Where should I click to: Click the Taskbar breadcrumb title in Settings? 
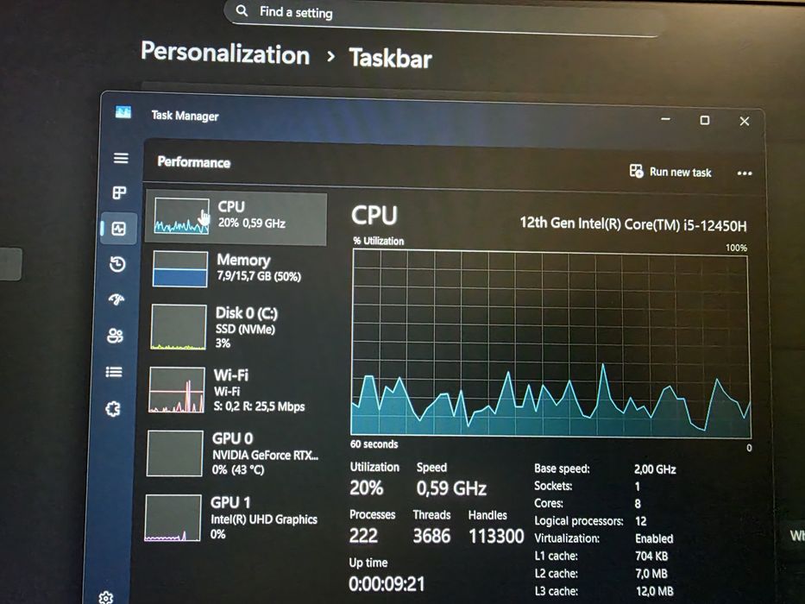pos(391,58)
